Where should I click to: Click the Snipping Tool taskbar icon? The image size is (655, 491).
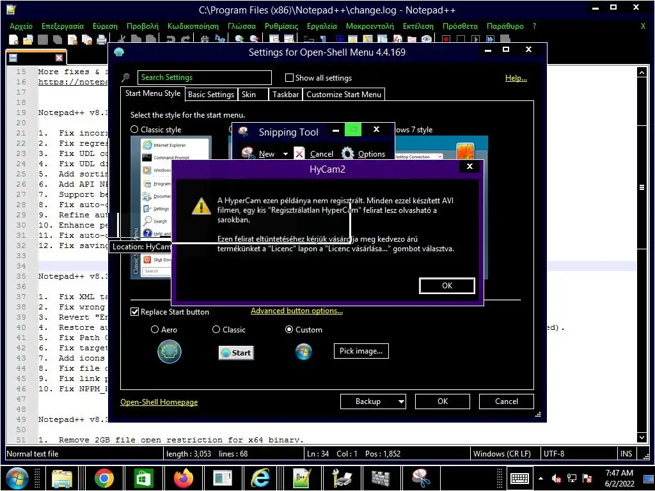point(421,478)
